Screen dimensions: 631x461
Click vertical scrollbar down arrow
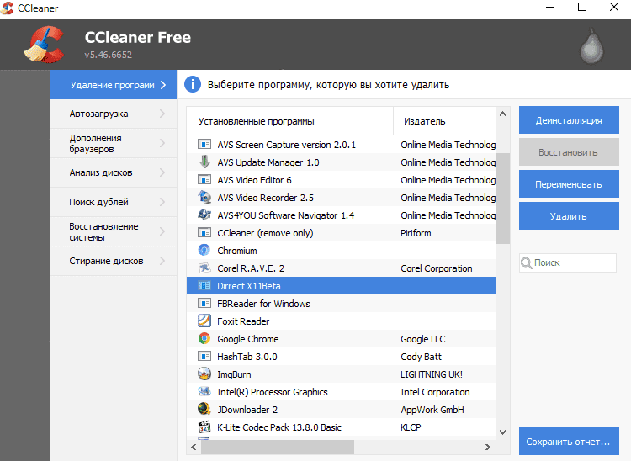click(x=502, y=432)
